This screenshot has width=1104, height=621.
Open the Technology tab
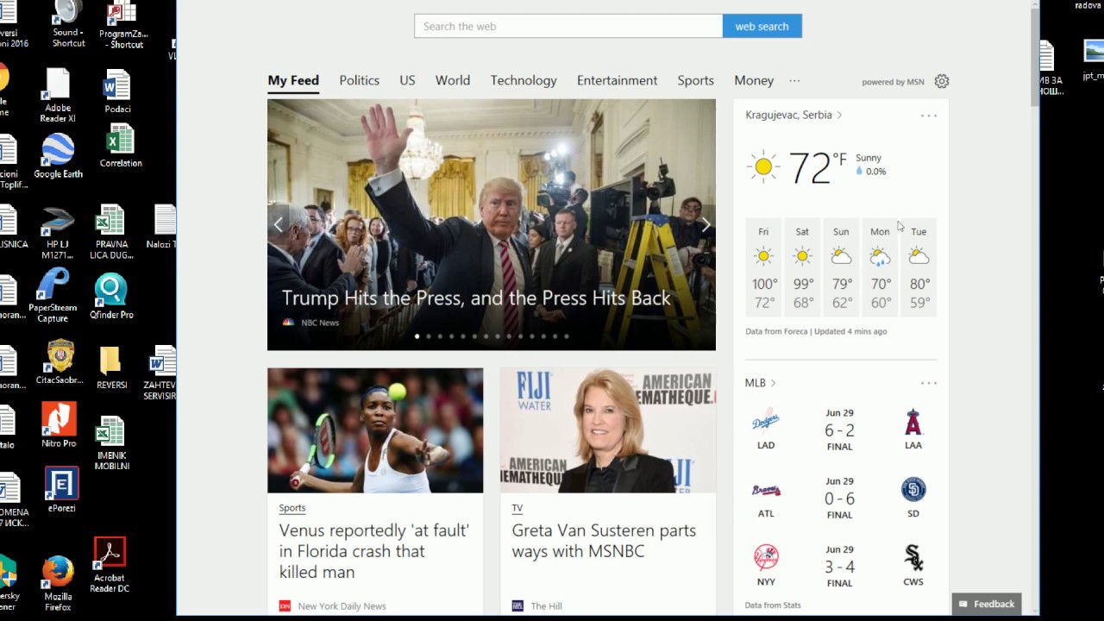(x=524, y=80)
